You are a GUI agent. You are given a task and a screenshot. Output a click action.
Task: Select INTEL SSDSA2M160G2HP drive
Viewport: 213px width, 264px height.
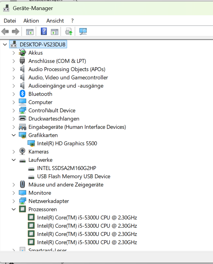(67, 168)
